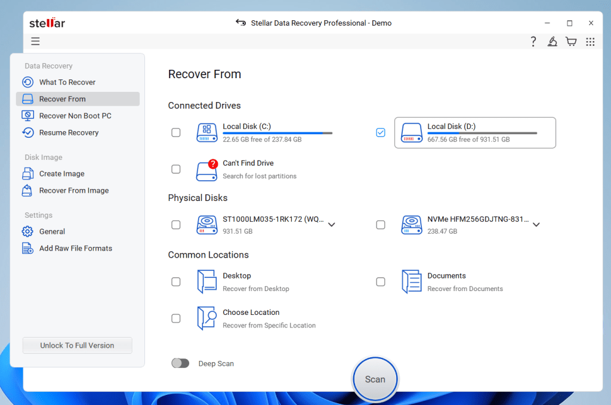The width and height of the screenshot is (611, 405).
Task: Click the stellar logo
Action: point(47,23)
